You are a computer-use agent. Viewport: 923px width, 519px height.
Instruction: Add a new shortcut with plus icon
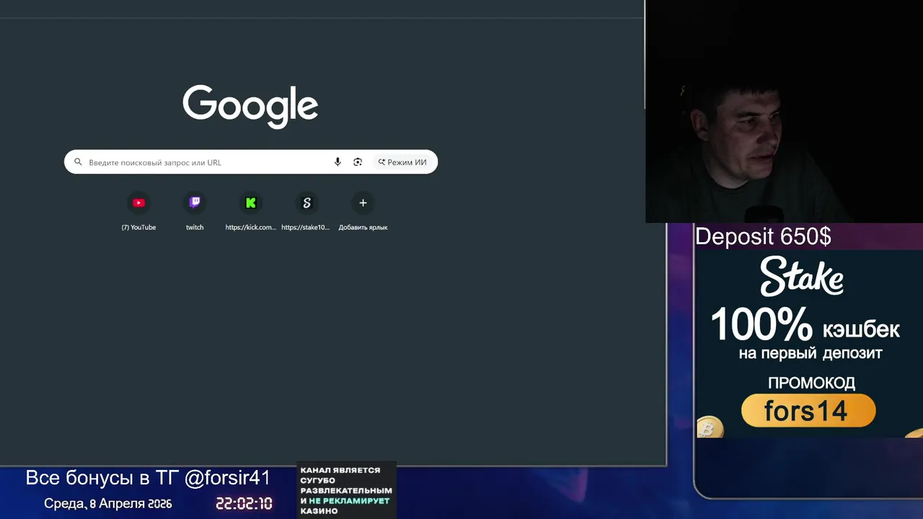tap(363, 203)
